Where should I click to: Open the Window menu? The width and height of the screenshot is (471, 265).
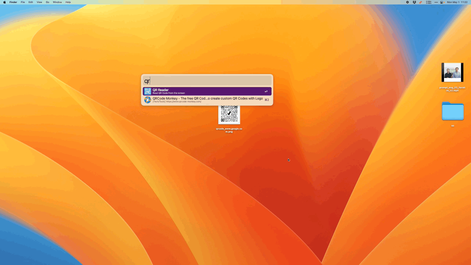[57, 2]
